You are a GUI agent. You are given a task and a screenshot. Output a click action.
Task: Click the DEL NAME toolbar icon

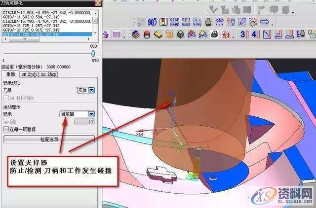(x=197, y=22)
